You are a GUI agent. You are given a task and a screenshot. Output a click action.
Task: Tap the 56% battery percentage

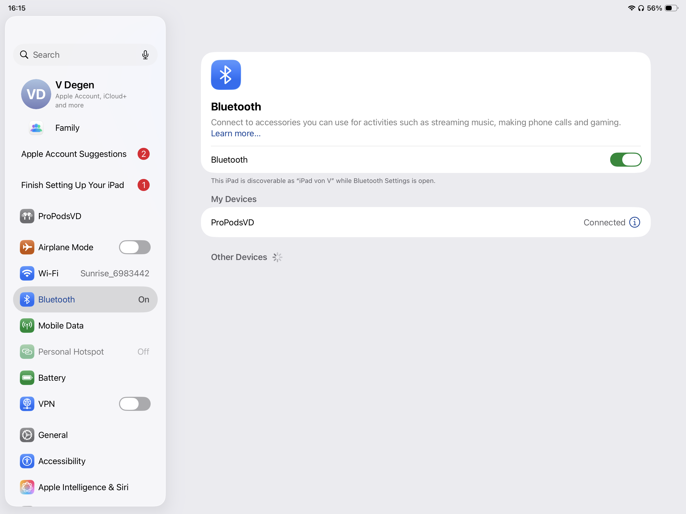pos(654,8)
